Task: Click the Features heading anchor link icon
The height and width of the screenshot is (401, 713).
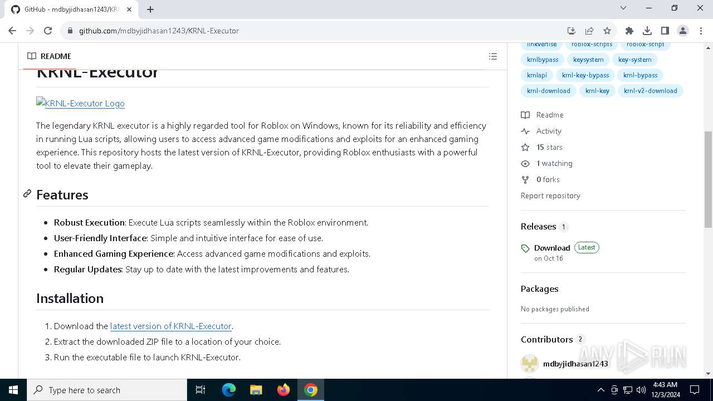Action: [x=27, y=194]
